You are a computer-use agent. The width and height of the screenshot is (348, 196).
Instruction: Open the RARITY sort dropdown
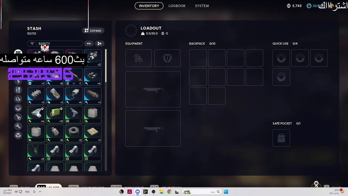pos(55,44)
